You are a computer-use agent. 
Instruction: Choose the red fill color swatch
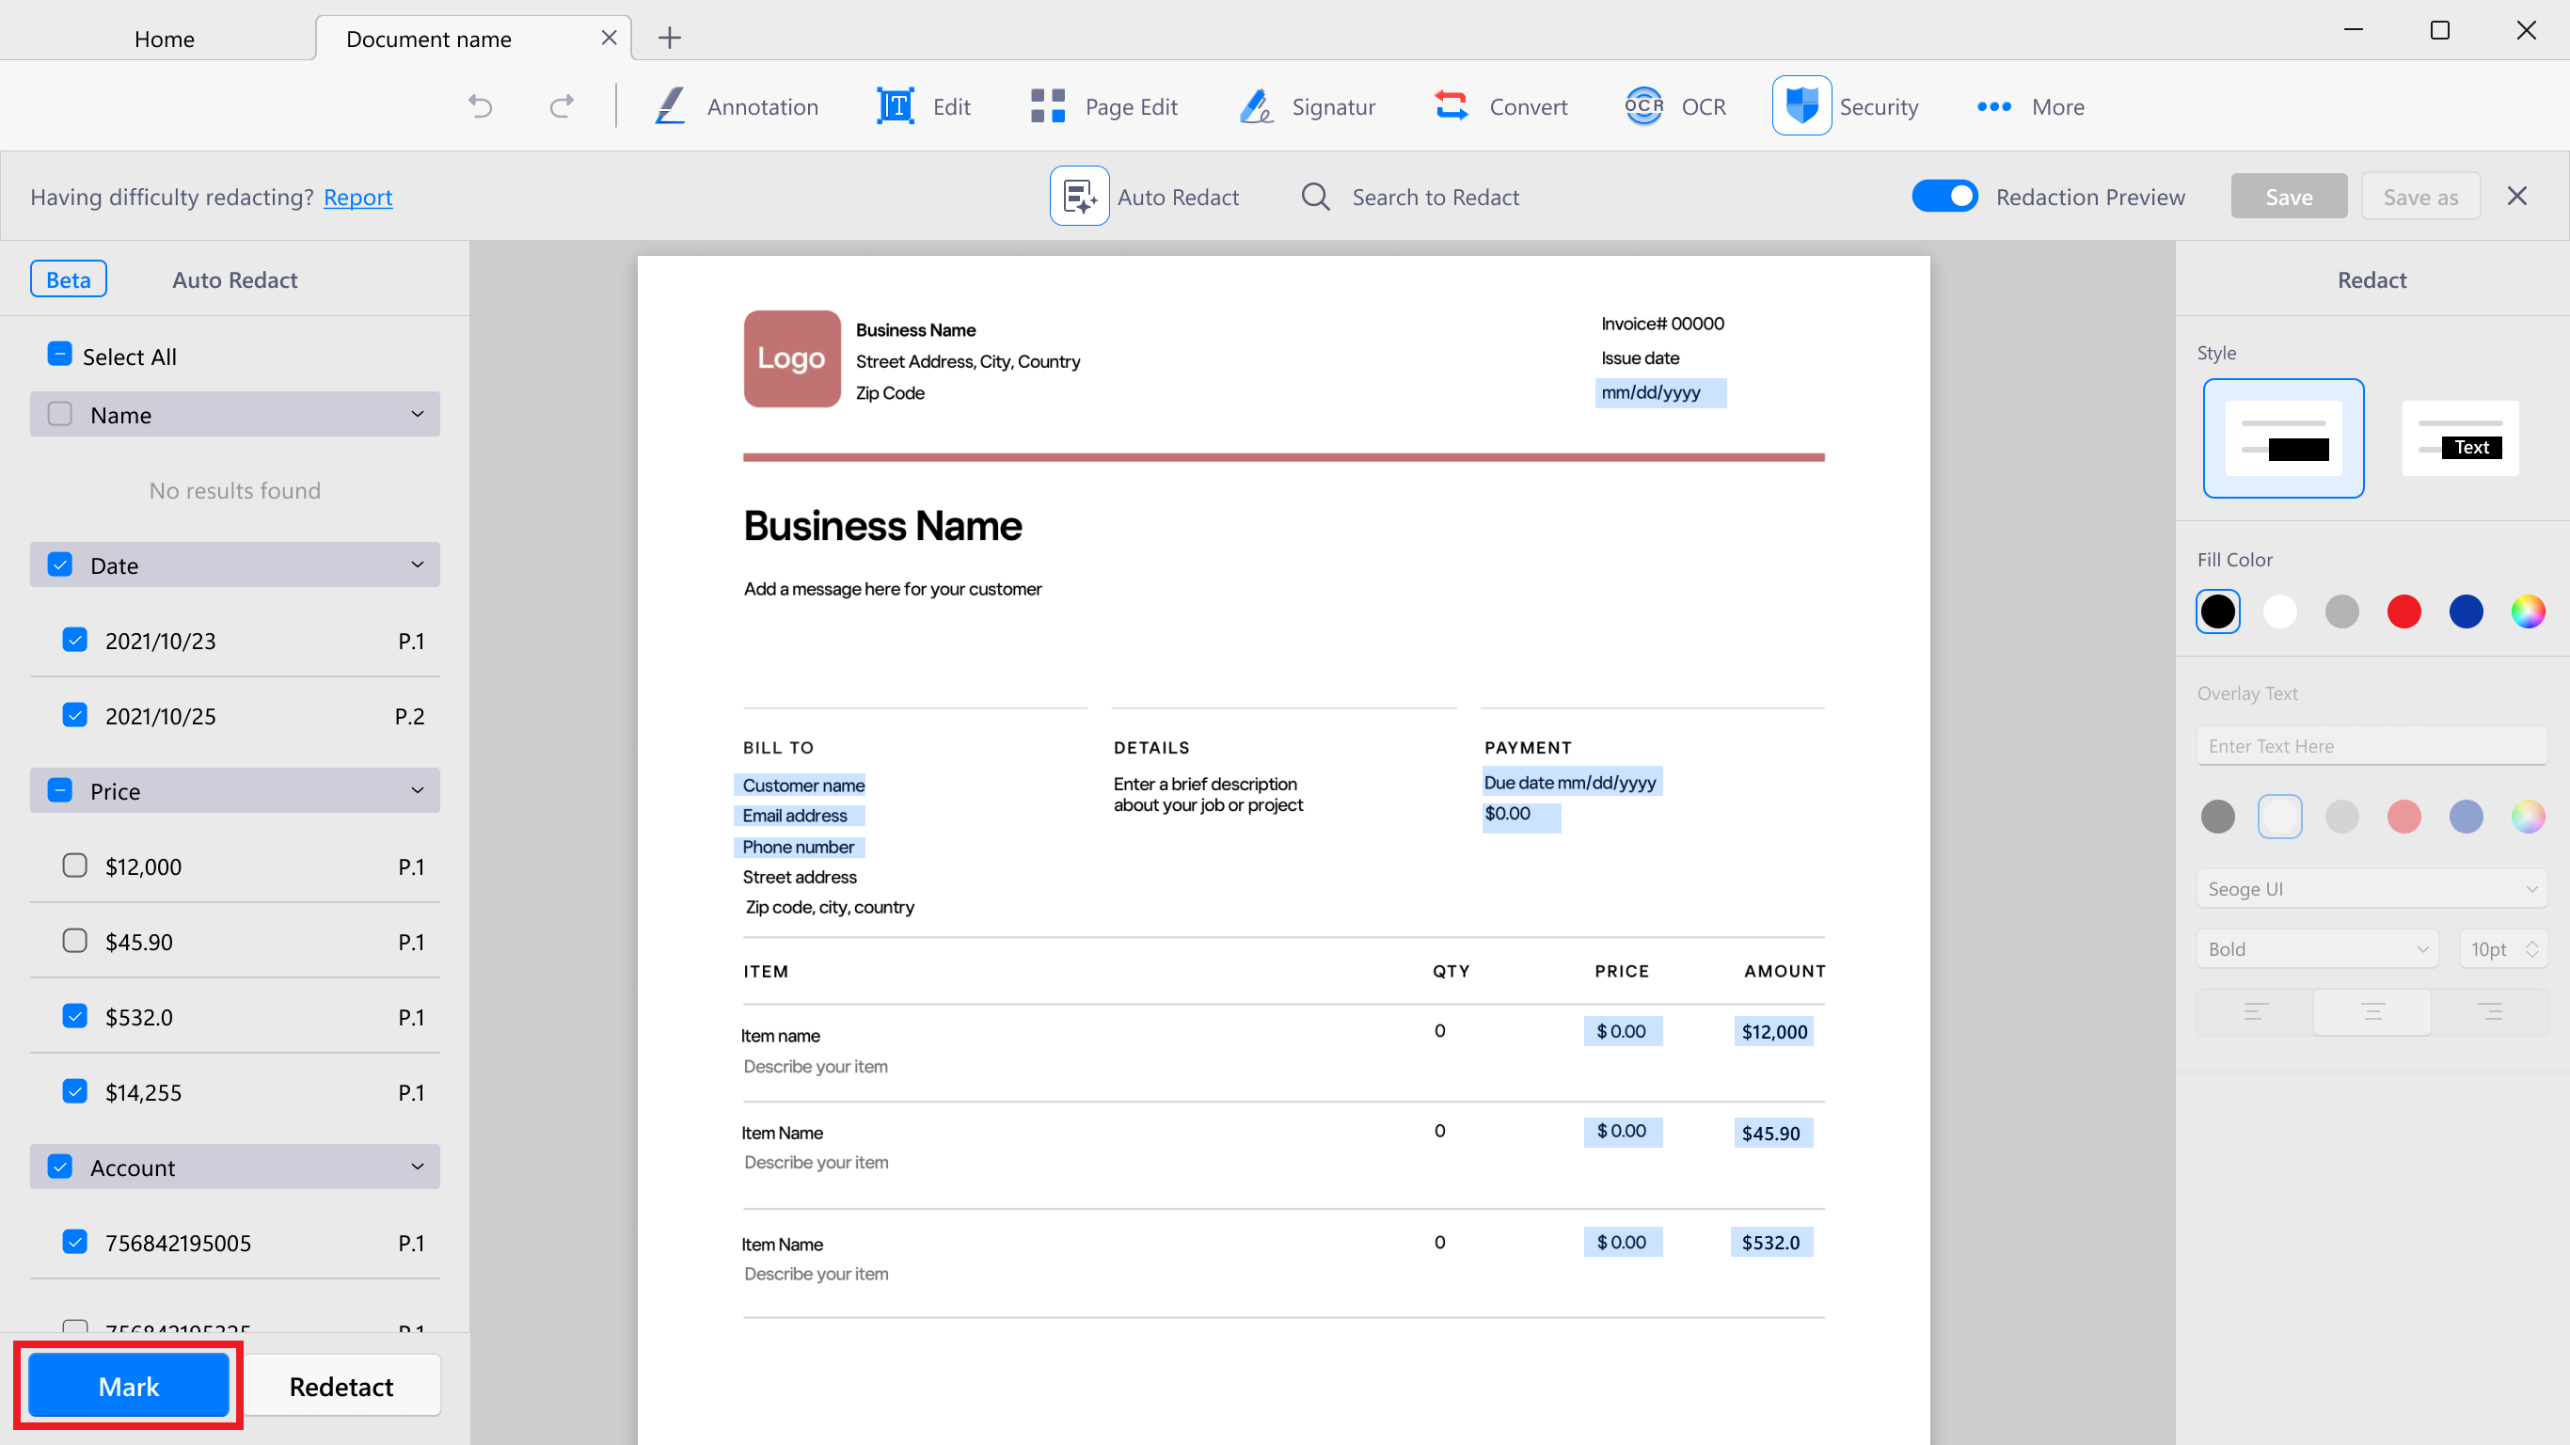tap(2403, 611)
